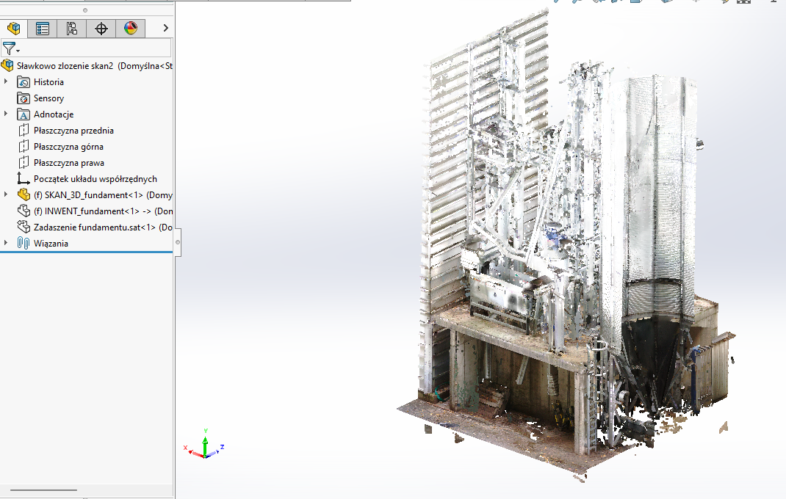Click the INWENT_fundament part icon
The image size is (786, 499).
tap(24, 211)
